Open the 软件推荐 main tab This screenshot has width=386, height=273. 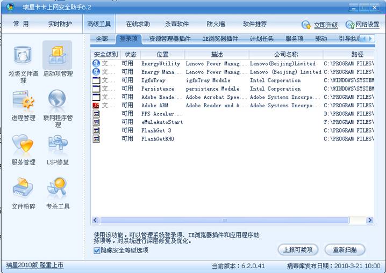pyautogui.click(x=255, y=24)
